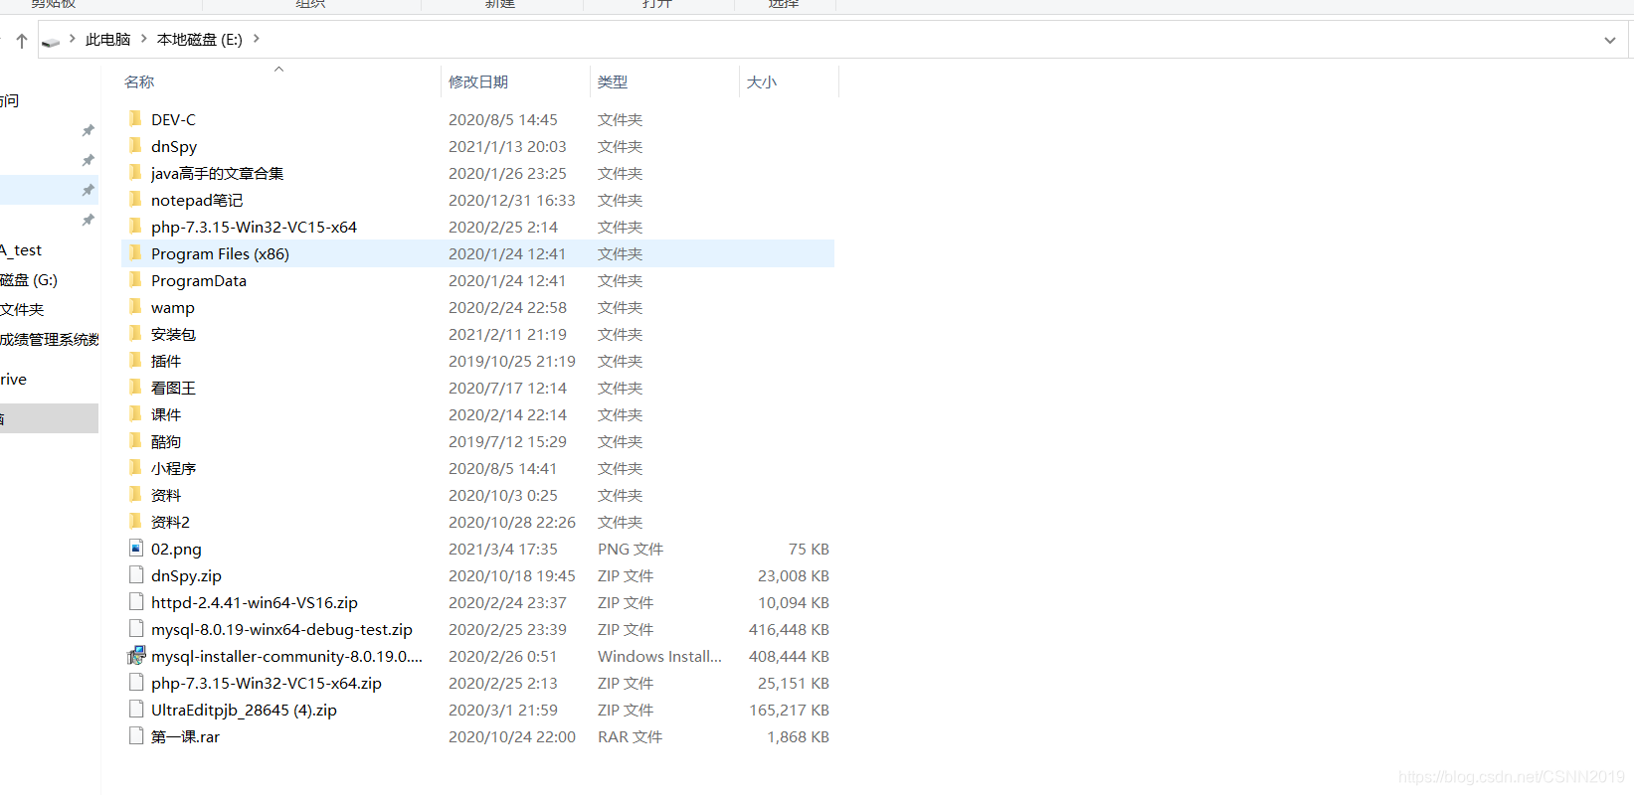Select 文件夹 item in navigation pane
This screenshot has width=1634, height=795.
(22, 310)
